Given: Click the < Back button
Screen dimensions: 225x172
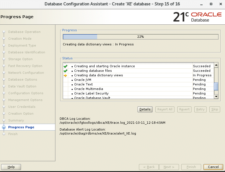Looking at the screenshot, I should (149, 167).
